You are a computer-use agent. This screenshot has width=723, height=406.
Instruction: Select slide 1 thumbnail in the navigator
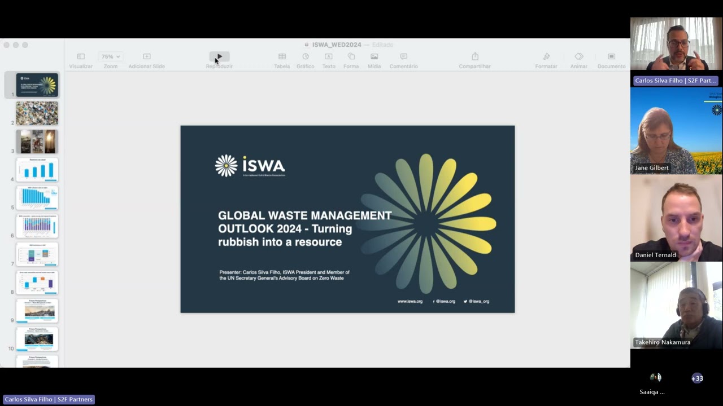tap(37, 85)
